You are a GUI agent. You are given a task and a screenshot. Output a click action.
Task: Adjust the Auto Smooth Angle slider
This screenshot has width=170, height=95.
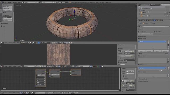point(145,34)
